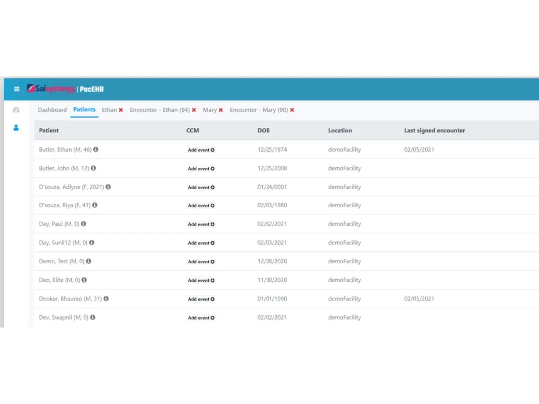Select the Patients tab
This screenshot has width=539, height=404.
click(84, 110)
